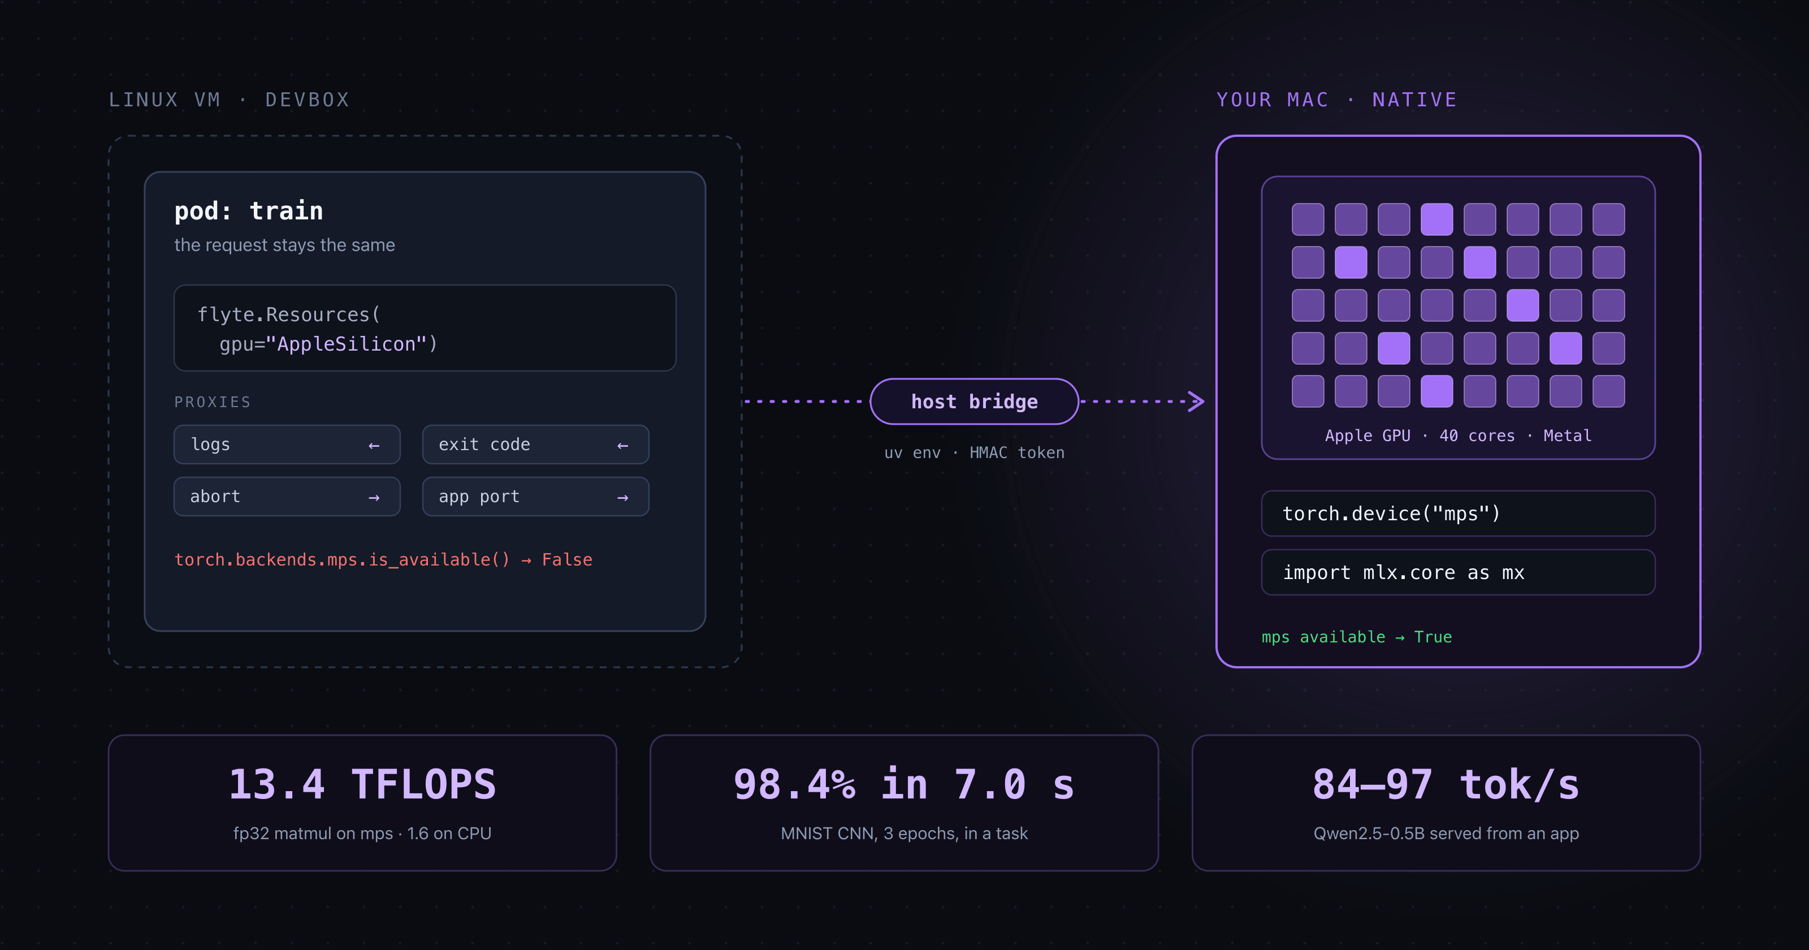
Task: Click the bright GPU core in the top row
Action: pos(1437,219)
